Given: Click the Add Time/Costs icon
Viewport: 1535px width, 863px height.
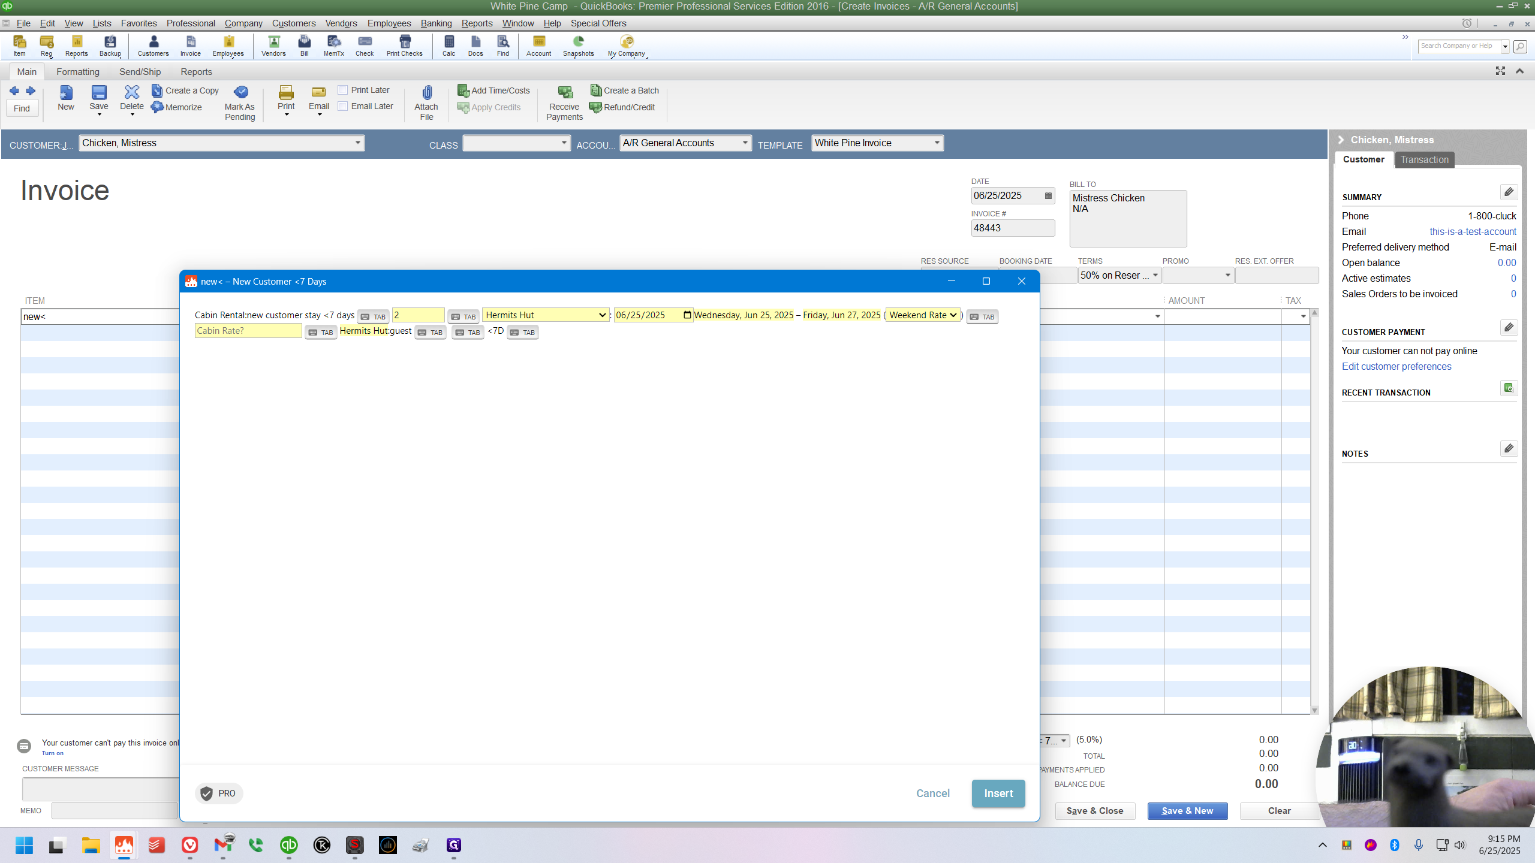Looking at the screenshot, I should pos(494,90).
